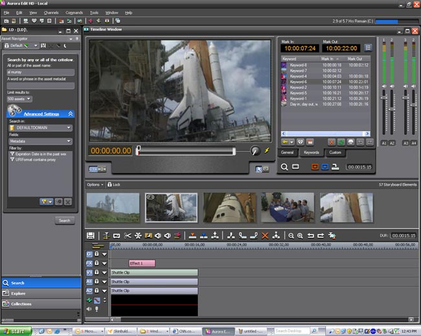This screenshot has width=421, height=336.
Task: Click the yellow lightning bolt icon beside jog knob
Action: pos(266,150)
